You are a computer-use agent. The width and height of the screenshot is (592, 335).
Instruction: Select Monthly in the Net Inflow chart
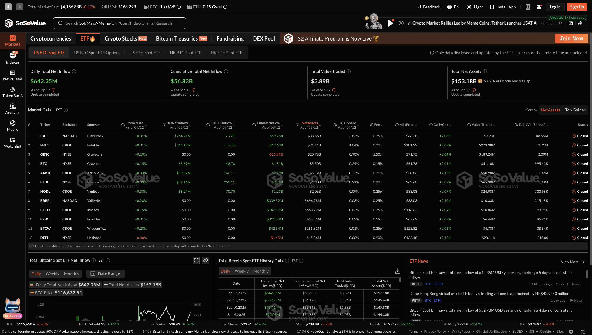(72, 274)
